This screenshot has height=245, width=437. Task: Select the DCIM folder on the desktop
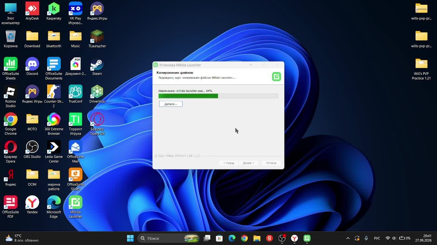tap(32, 177)
